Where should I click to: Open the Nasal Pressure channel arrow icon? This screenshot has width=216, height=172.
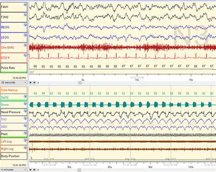[x=25, y=111]
